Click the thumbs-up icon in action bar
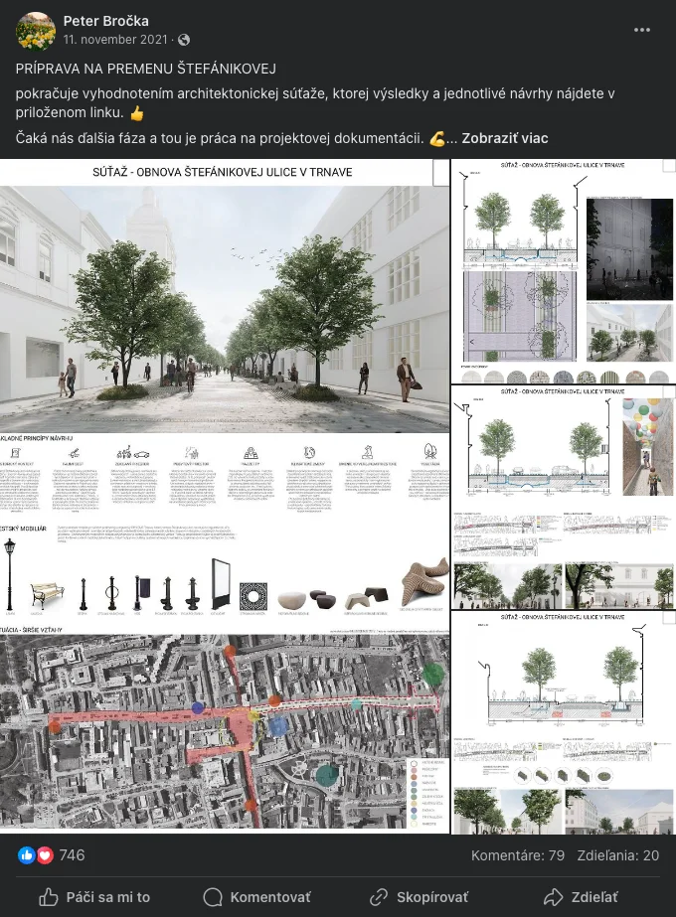Image resolution: width=676 pixels, height=917 pixels. pos(49,897)
